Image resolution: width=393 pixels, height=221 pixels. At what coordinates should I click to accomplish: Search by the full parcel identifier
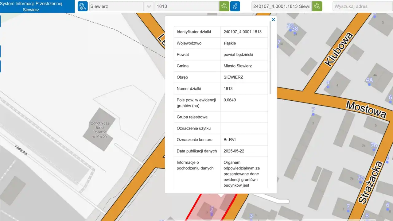click(x=317, y=6)
